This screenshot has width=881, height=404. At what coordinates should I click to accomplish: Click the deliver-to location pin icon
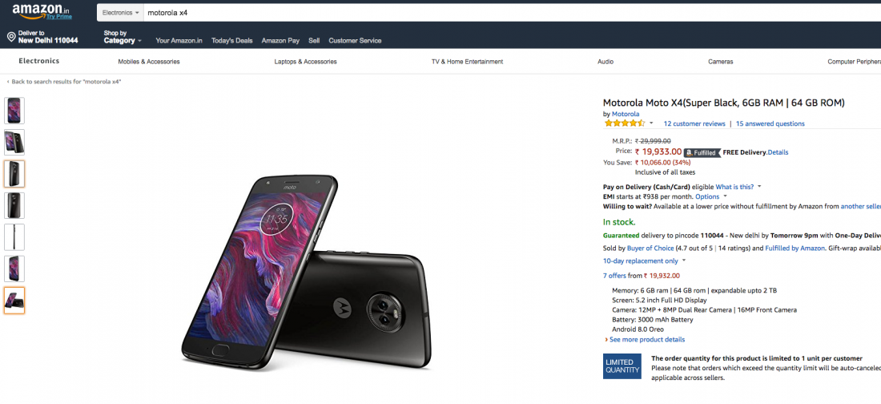11,37
